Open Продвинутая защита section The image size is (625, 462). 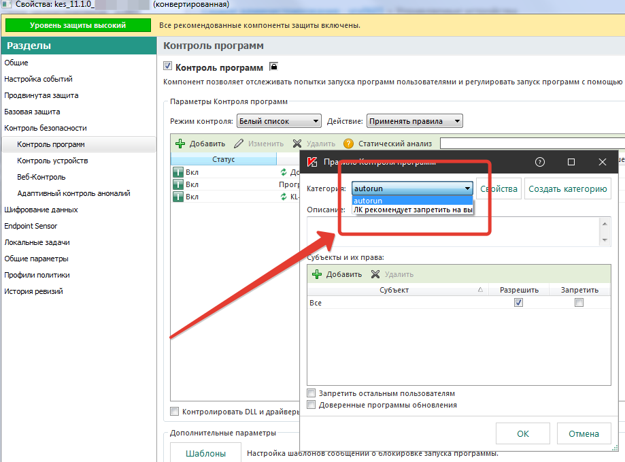41,95
